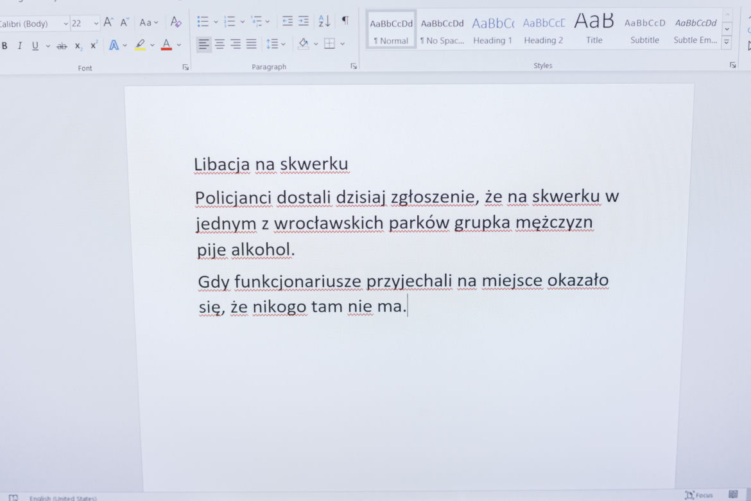Open the Paragraph settings dialog launcher
751x501 pixels.
coord(354,66)
